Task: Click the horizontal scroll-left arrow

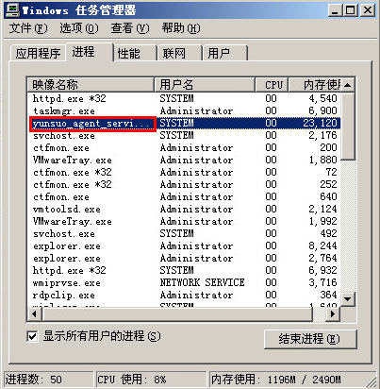Action: click(x=34, y=313)
